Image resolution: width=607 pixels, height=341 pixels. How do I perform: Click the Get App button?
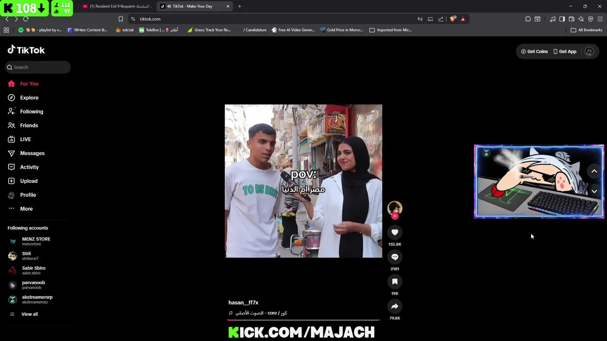(x=565, y=52)
